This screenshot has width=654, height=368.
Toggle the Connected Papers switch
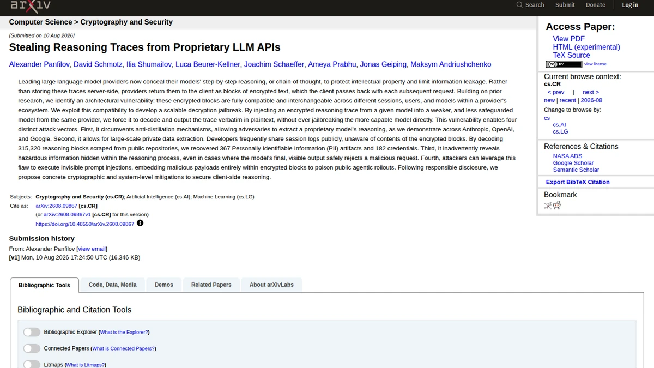coord(32,348)
